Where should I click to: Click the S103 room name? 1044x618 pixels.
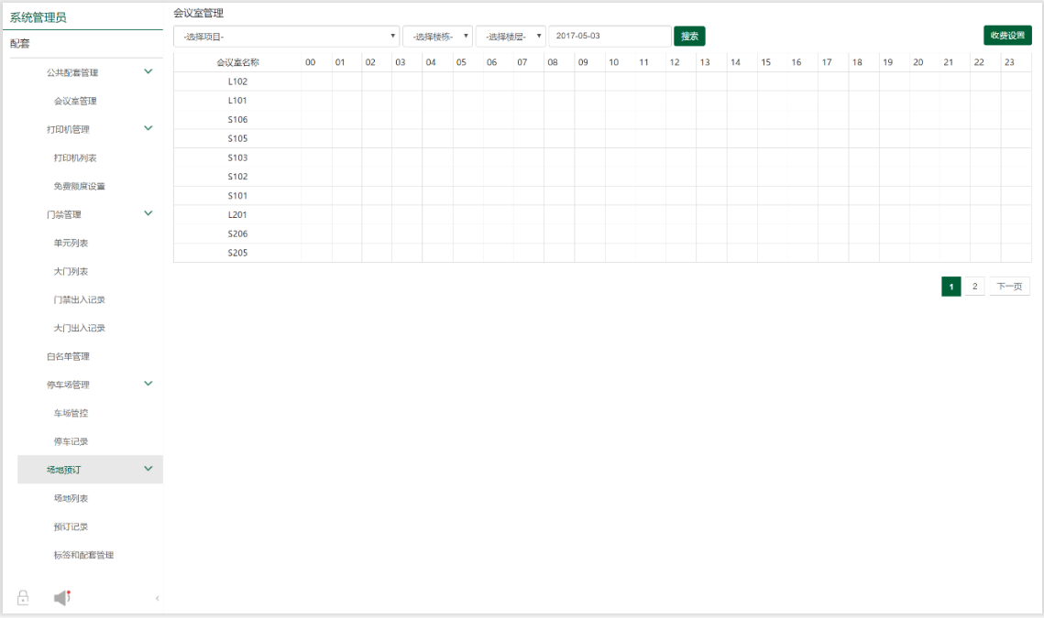pyautogui.click(x=237, y=157)
